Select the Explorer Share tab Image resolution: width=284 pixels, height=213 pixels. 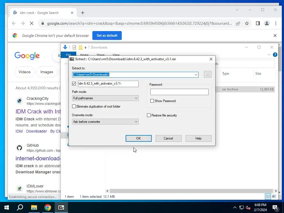(100, 55)
